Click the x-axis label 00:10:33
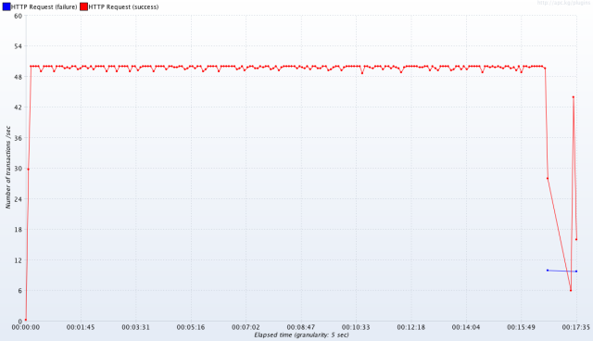Image resolution: width=593 pixels, height=341 pixels. click(356, 327)
